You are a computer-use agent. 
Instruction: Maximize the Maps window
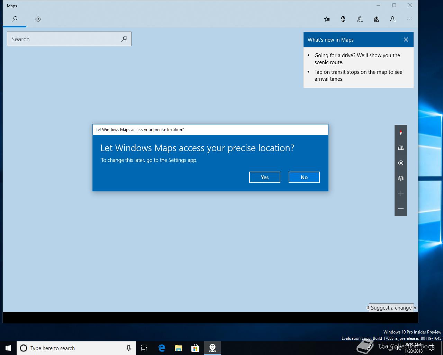point(394,5)
